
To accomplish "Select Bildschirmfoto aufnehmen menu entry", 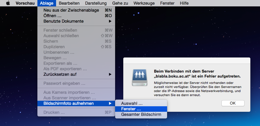I will click(76, 103).
